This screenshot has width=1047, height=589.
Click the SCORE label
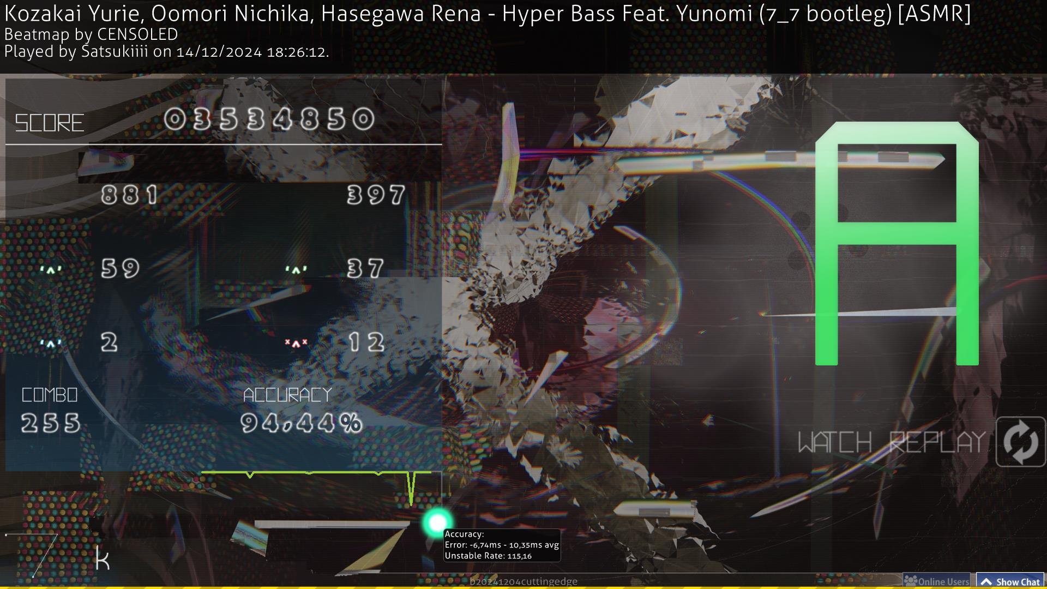click(49, 123)
